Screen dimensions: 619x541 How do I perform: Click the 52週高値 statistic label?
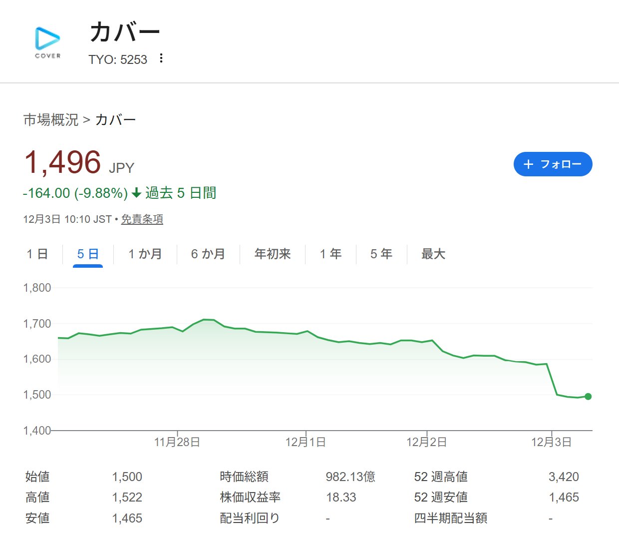441,477
